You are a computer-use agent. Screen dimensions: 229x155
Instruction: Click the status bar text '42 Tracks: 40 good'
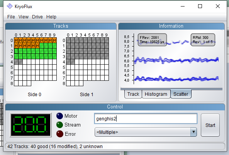pos(27,146)
